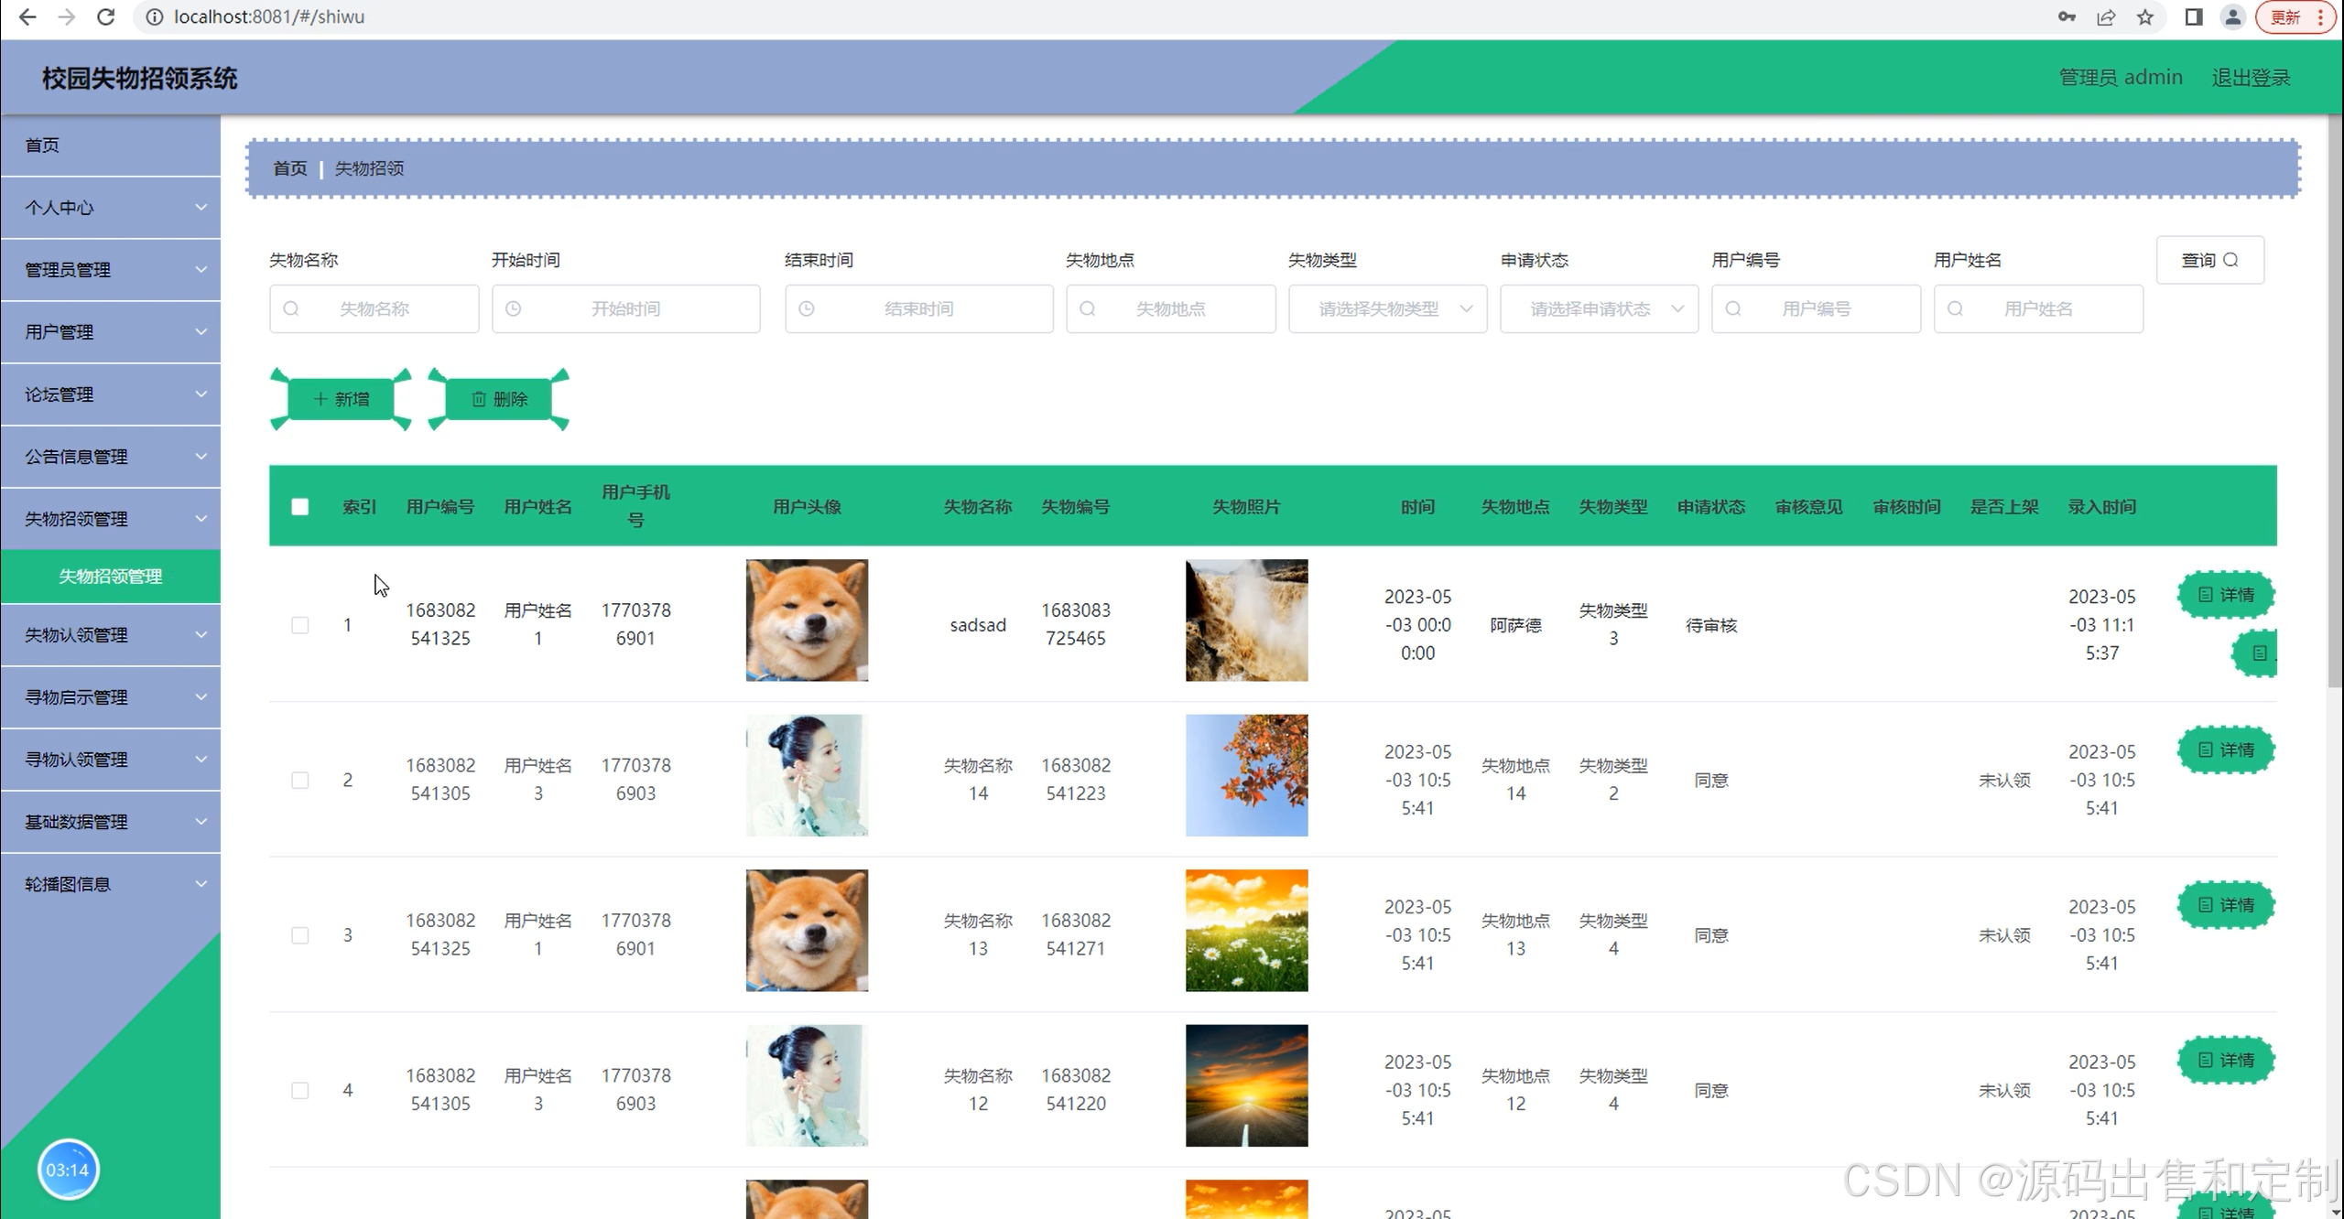Click the 失物名称 search input field

click(374, 308)
